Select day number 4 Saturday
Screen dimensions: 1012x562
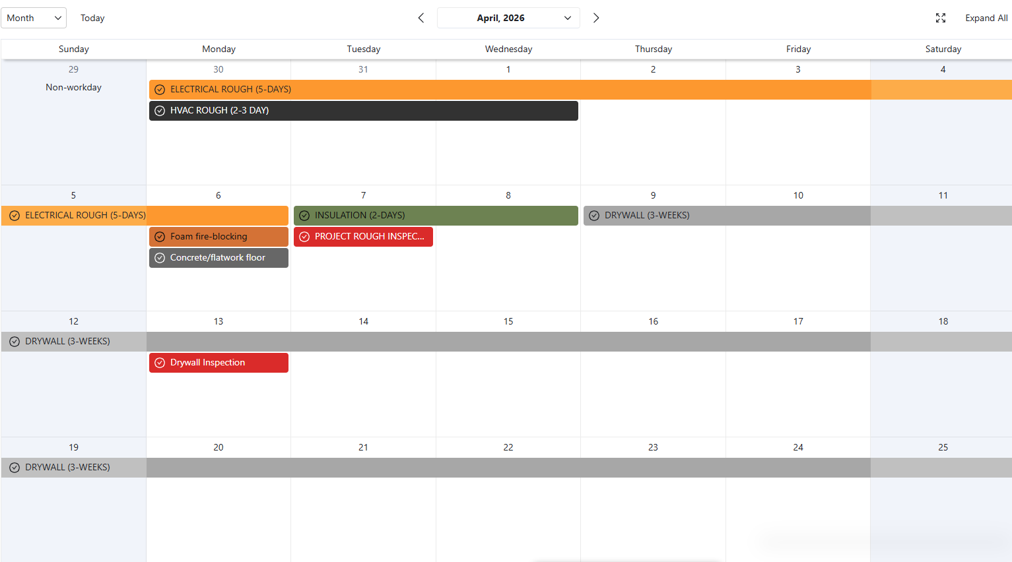[x=943, y=69]
